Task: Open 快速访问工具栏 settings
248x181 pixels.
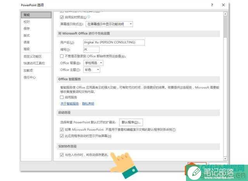Action: click(34, 63)
